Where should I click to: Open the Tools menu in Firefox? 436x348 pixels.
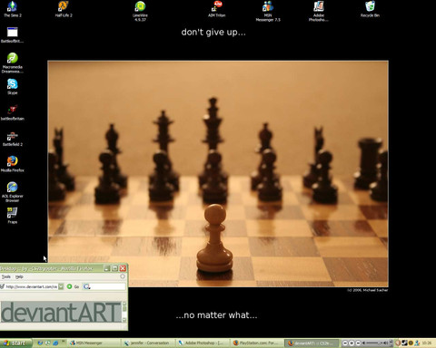tap(6, 276)
